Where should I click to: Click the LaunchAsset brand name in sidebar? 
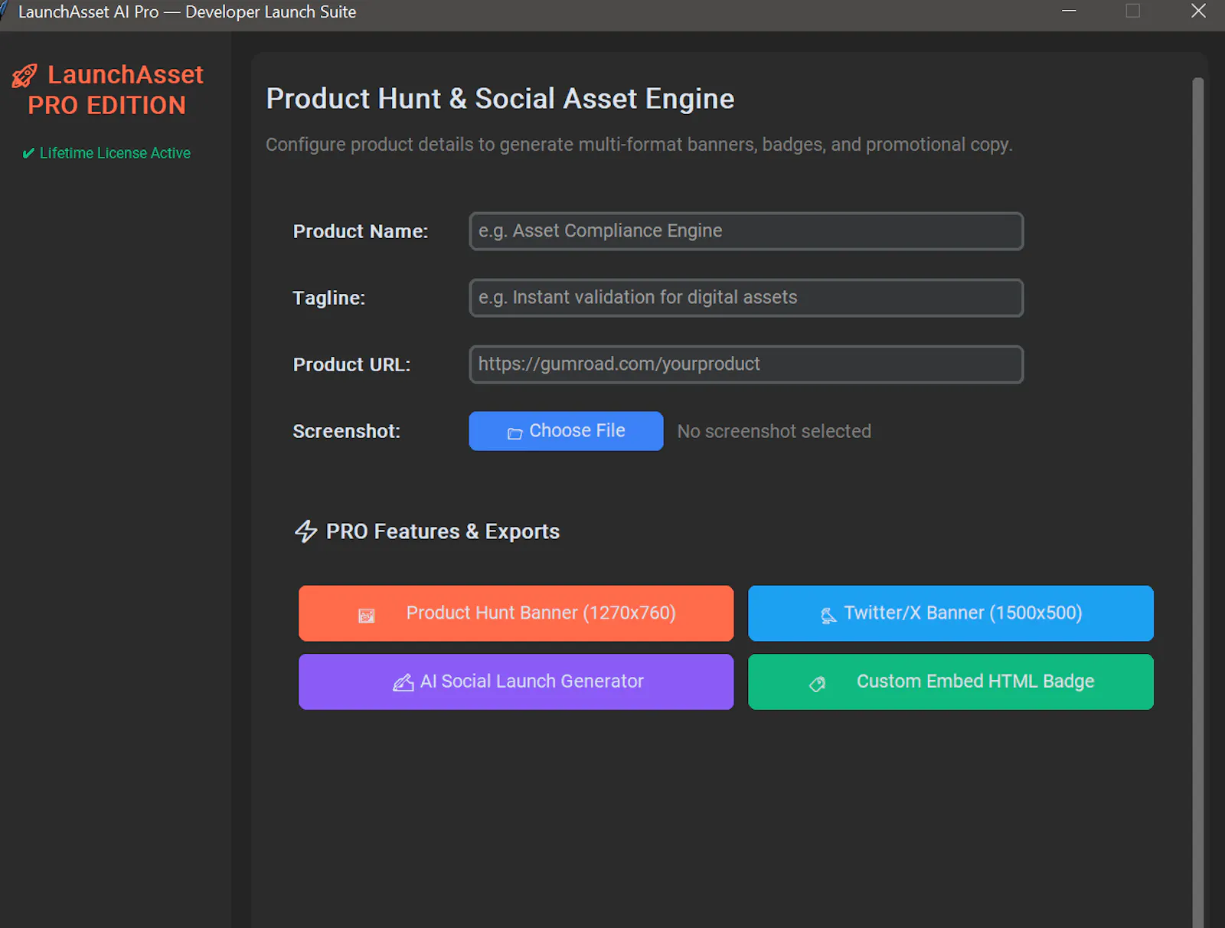click(x=126, y=75)
